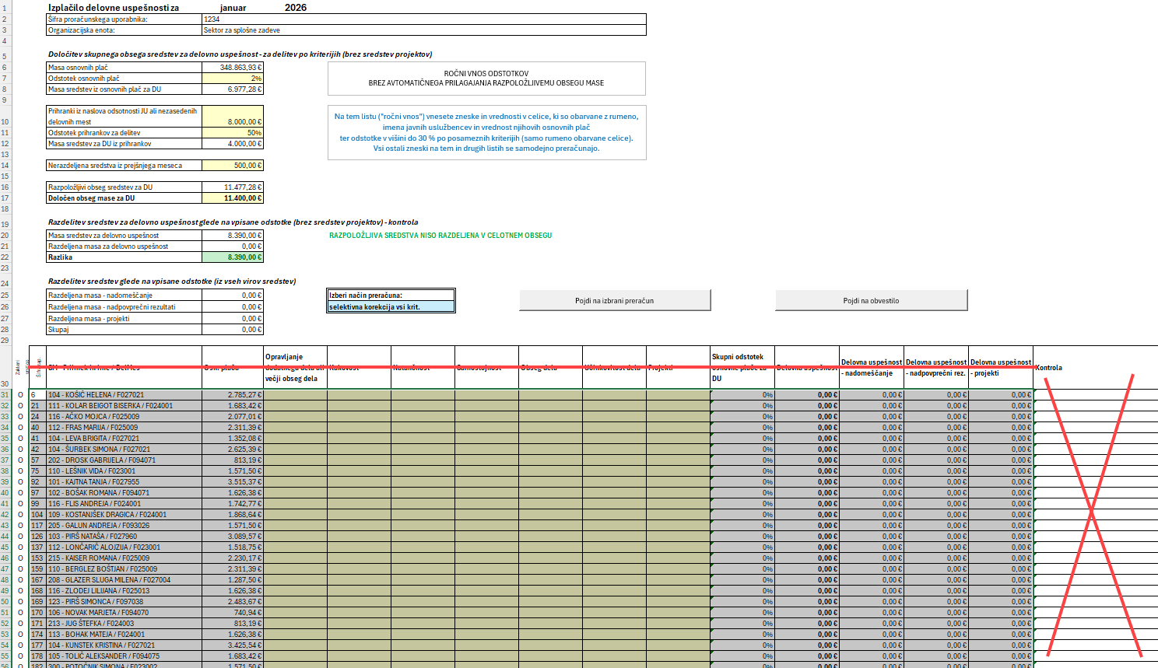This screenshot has width=1158, height=668.
Task: Click the 'Pojdi na izbrani preračun' button
Action: click(615, 300)
